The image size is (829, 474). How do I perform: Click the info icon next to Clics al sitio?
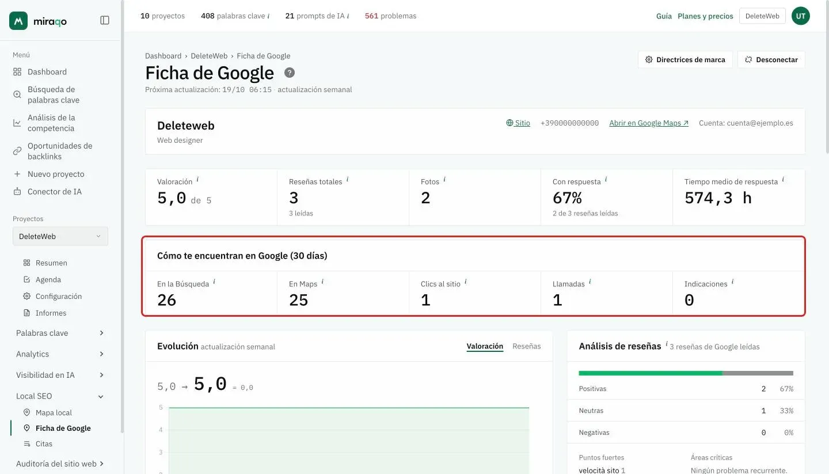click(466, 282)
